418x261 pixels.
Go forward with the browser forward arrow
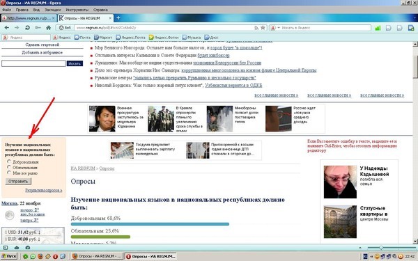point(17,28)
